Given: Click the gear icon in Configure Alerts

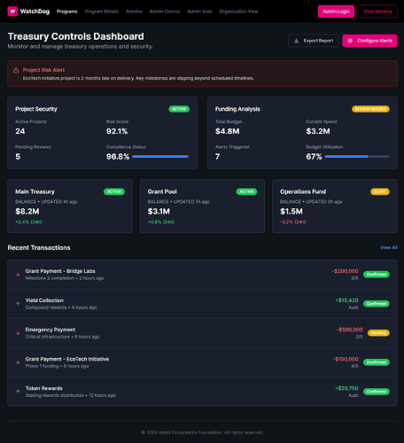Looking at the screenshot, I should pos(350,41).
